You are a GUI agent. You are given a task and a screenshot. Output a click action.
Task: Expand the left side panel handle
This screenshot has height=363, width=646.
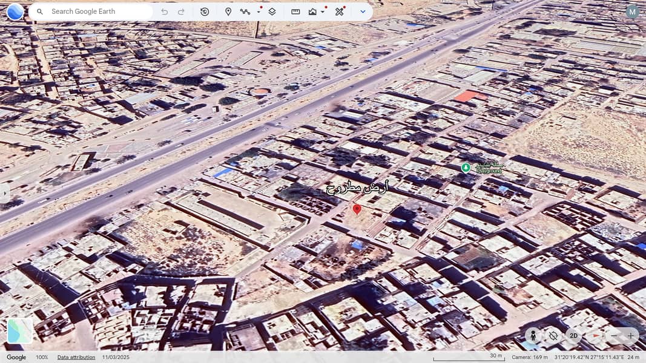pos(4,193)
